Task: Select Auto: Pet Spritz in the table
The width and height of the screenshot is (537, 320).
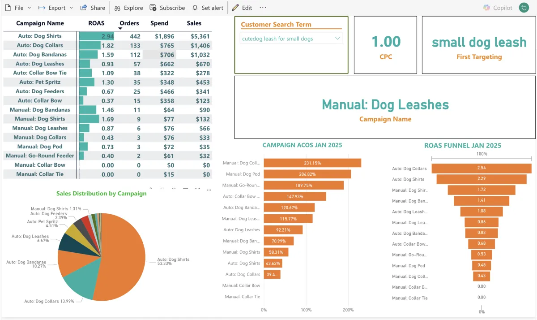Action: (x=40, y=82)
